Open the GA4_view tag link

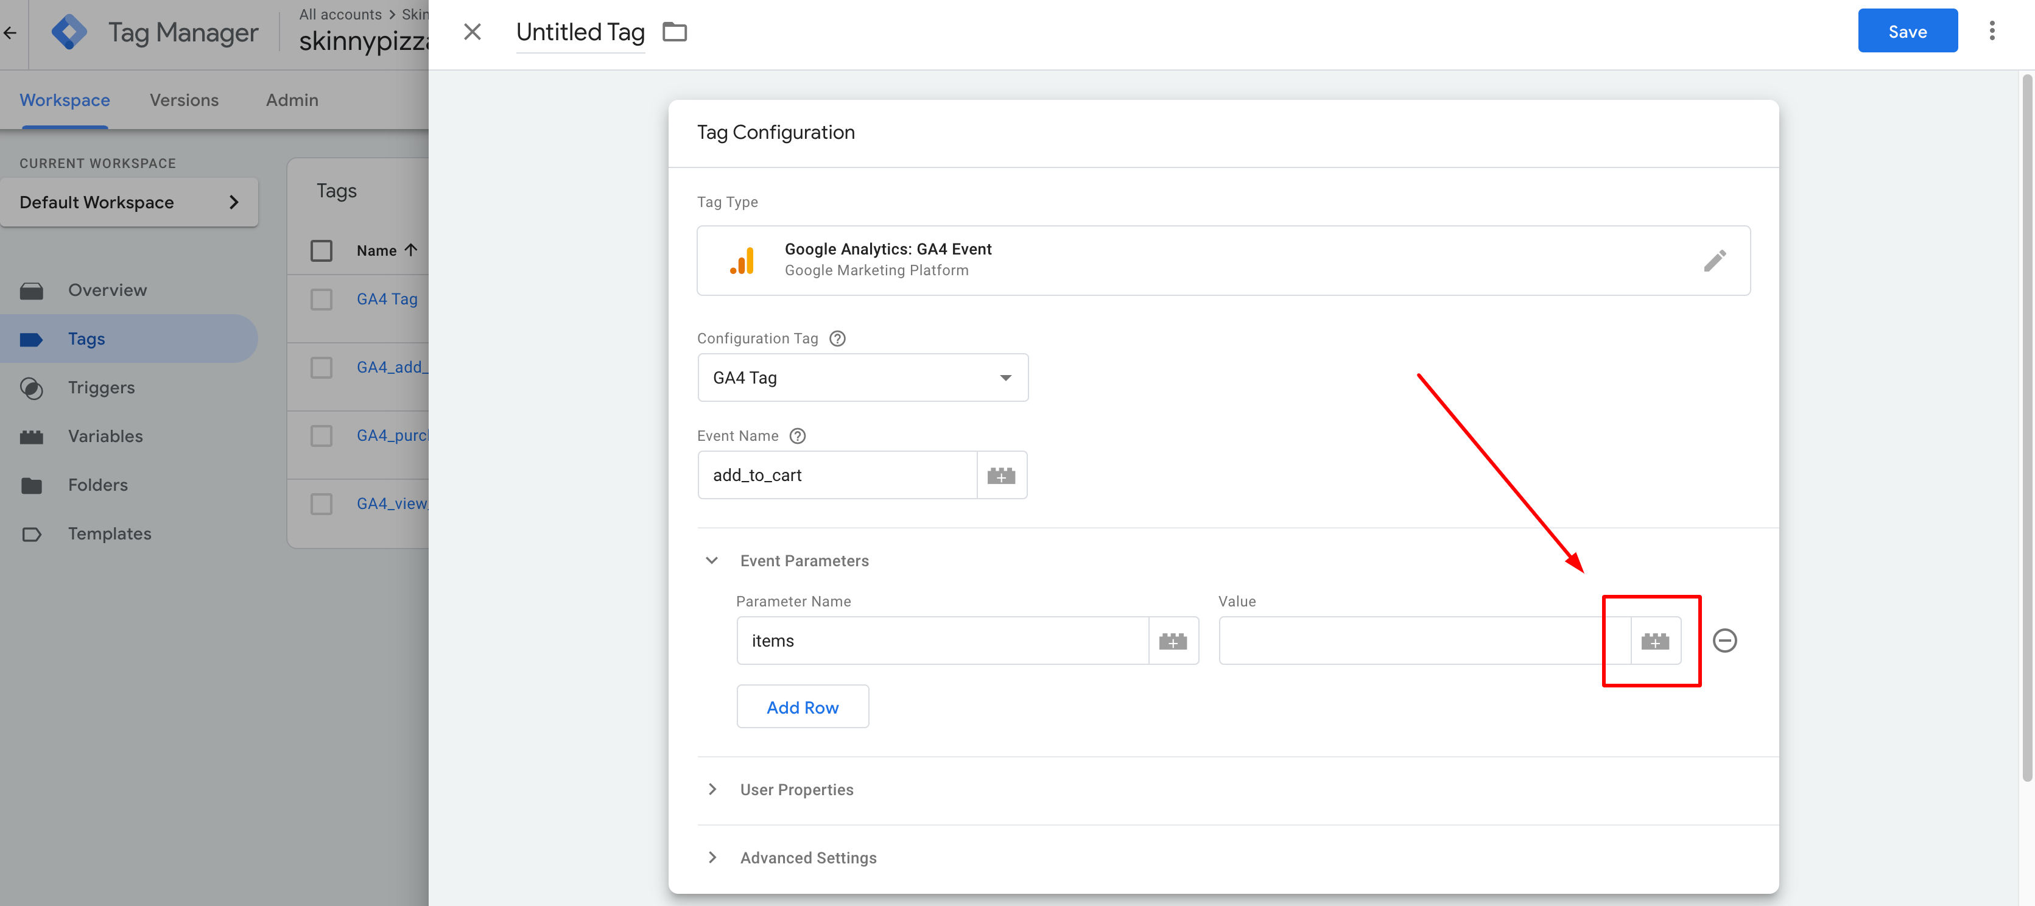click(392, 503)
